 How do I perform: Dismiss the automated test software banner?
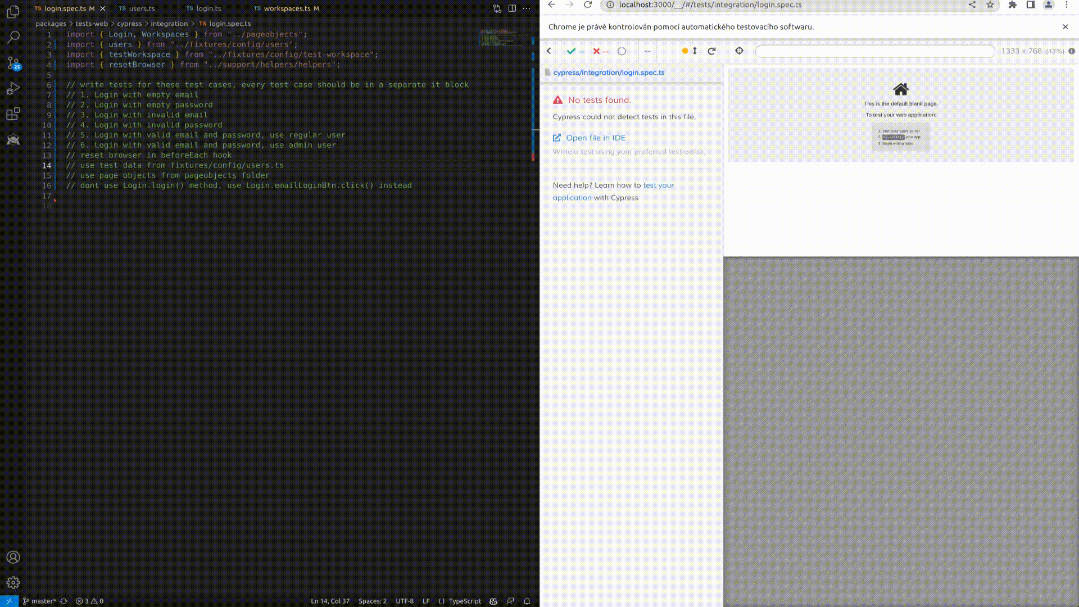(x=1065, y=27)
